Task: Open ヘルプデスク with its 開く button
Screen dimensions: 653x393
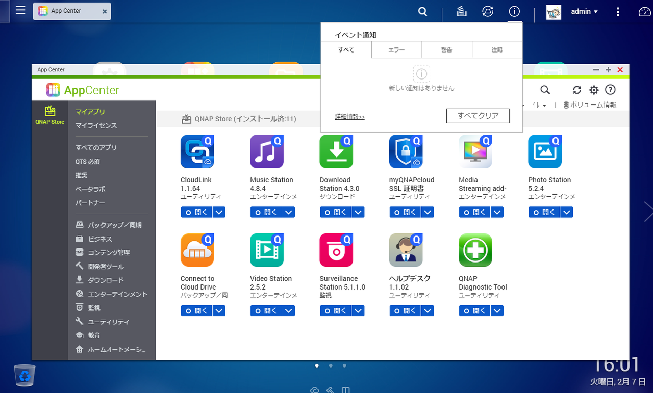Action: [406, 311]
